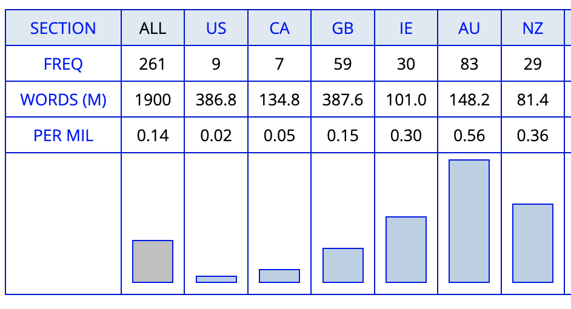
Task: Click the PER MIL row label
Action: click(x=63, y=135)
